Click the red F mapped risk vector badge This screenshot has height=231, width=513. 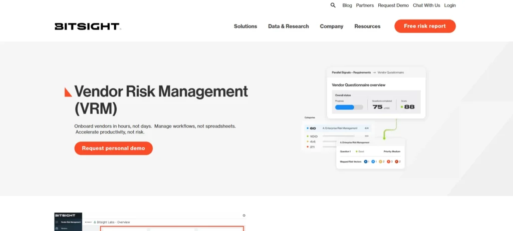click(x=397, y=161)
